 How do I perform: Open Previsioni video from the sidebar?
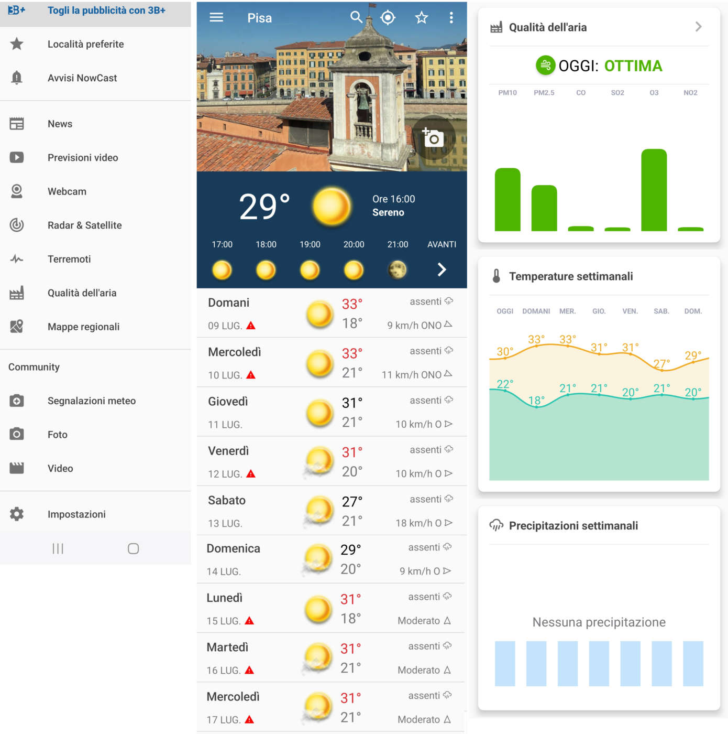coord(83,157)
